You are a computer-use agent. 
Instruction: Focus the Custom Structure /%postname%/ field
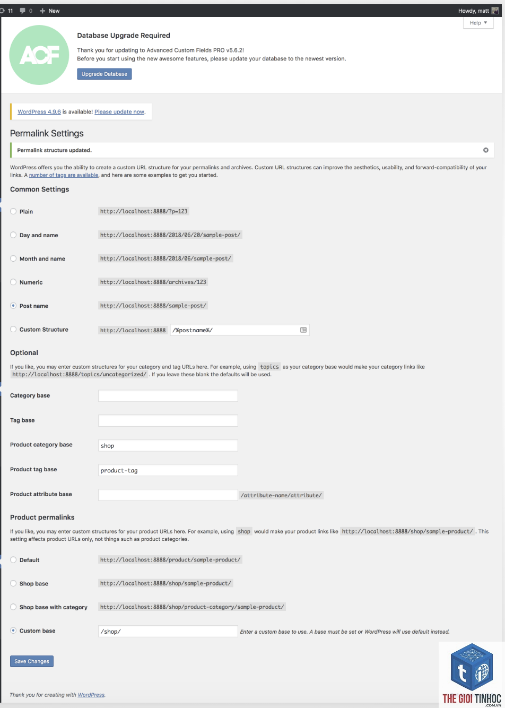pyautogui.click(x=240, y=330)
